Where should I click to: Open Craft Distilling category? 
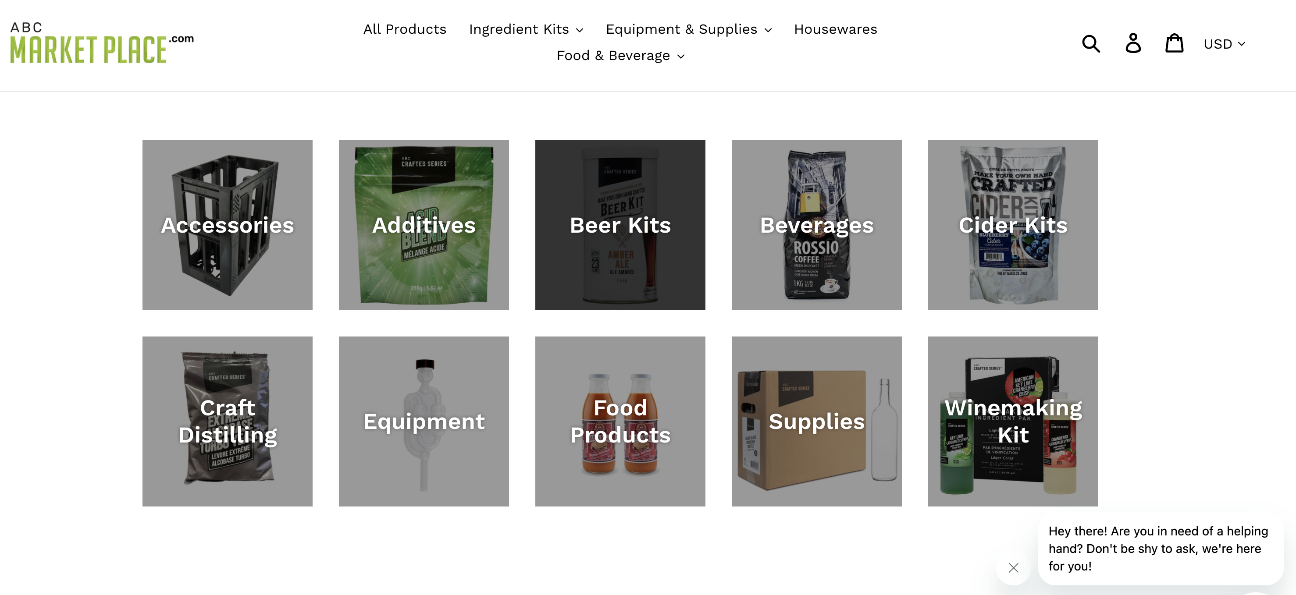pos(228,421)
